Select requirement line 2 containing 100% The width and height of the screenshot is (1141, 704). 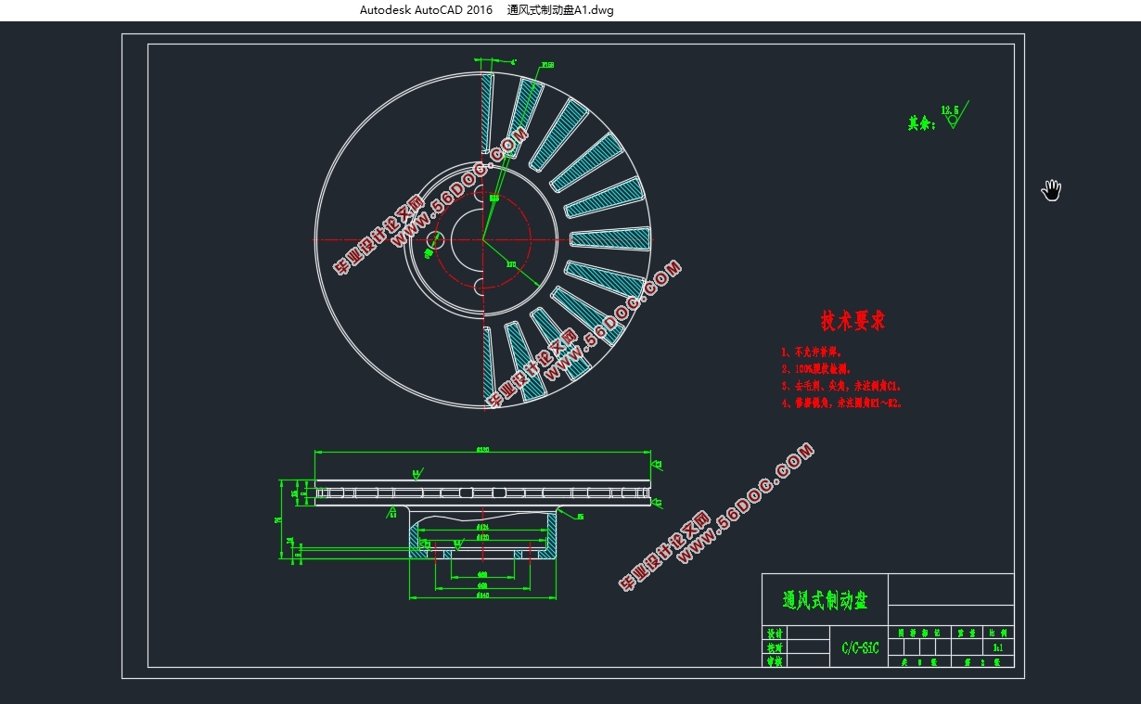click(x=815, y=369)
